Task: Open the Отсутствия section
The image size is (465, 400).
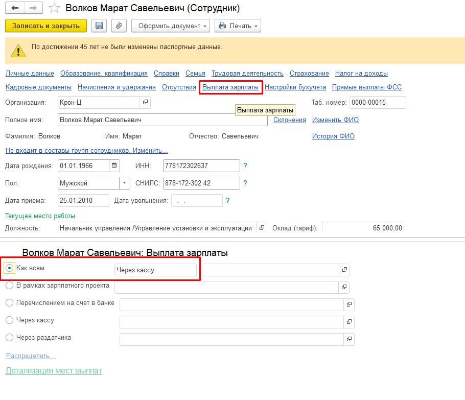Action: click(x=179, y=87)
